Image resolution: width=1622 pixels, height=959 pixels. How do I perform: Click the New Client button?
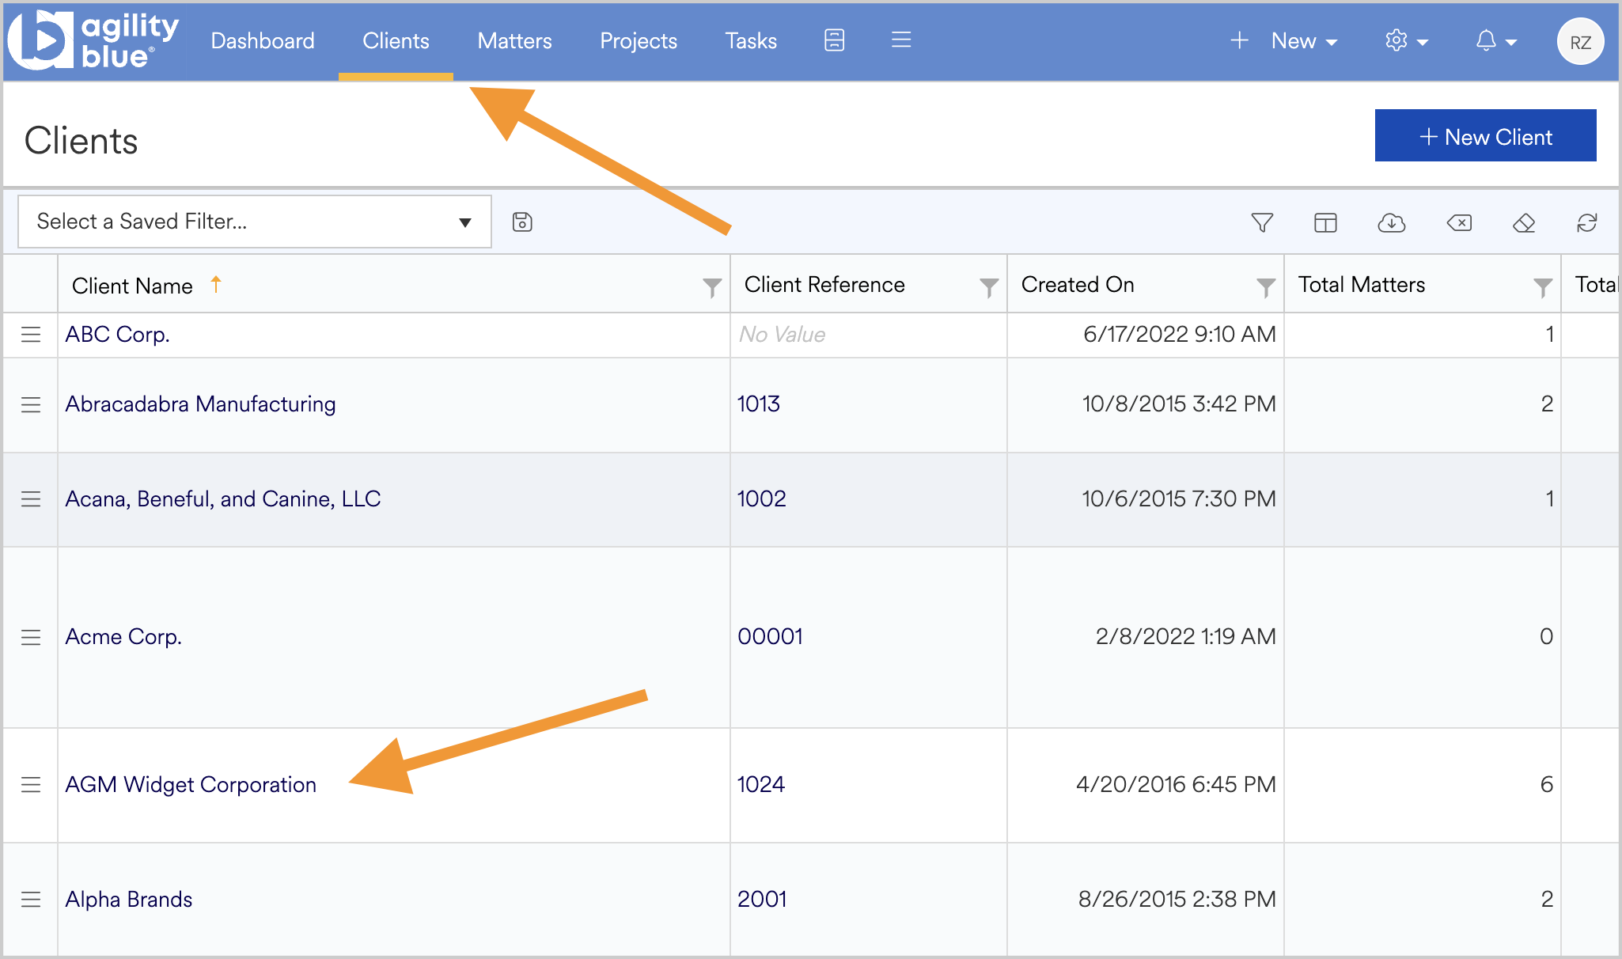click(x=1485, y=136)
